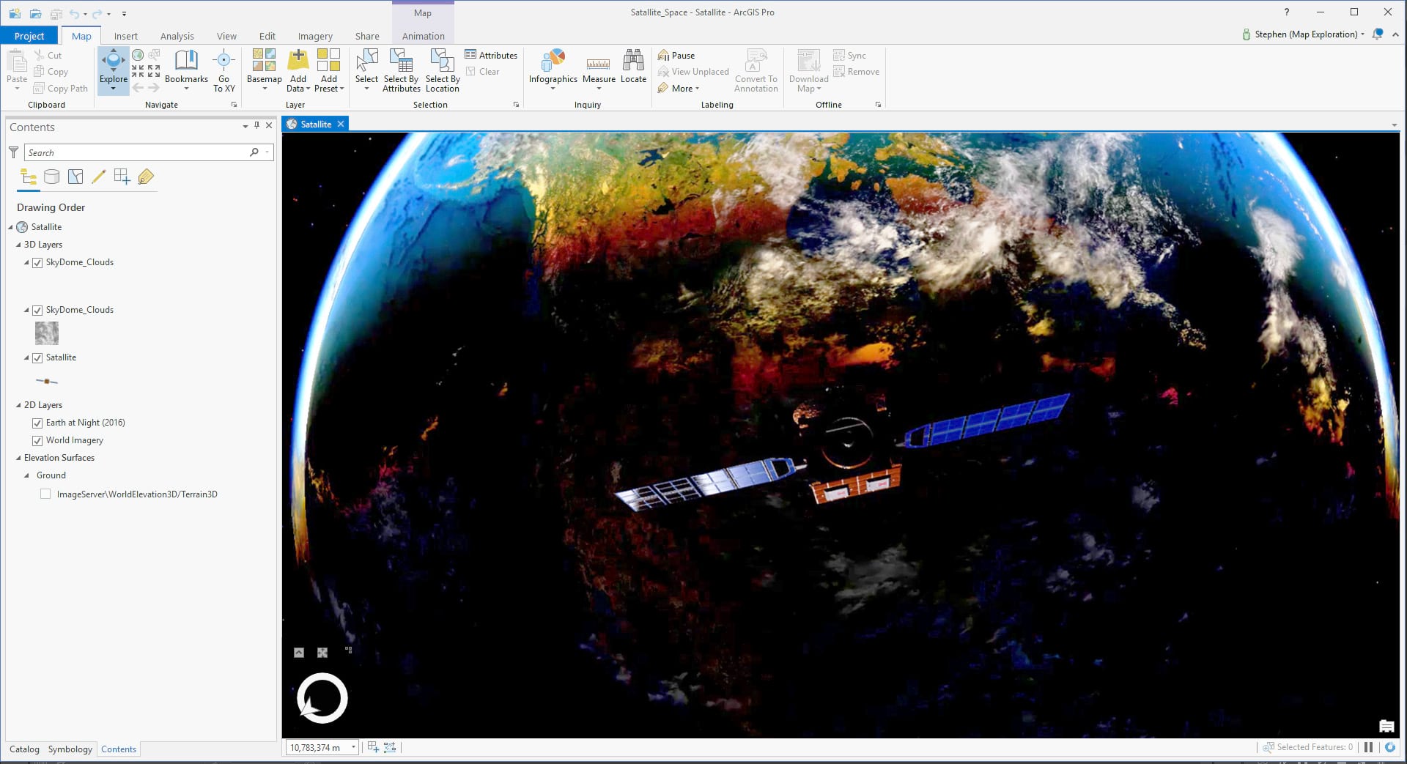This screenshot has height=764, width=1407.
Task: Open Select By Attributes
Action: (x=402, y=70)
